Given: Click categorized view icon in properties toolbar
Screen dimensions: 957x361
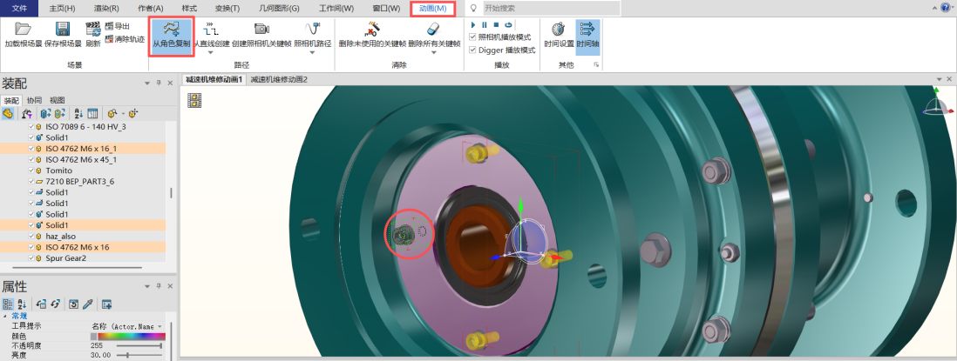Looking at the screenshot, I should [8, 304].
